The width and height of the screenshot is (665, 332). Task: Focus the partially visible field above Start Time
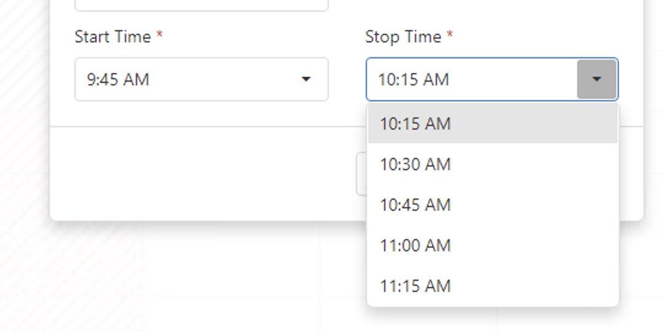[x=201, y=5]
